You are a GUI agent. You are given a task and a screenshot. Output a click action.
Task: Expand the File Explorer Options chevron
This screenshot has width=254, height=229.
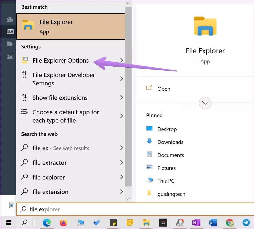click(x=122, y=60)
